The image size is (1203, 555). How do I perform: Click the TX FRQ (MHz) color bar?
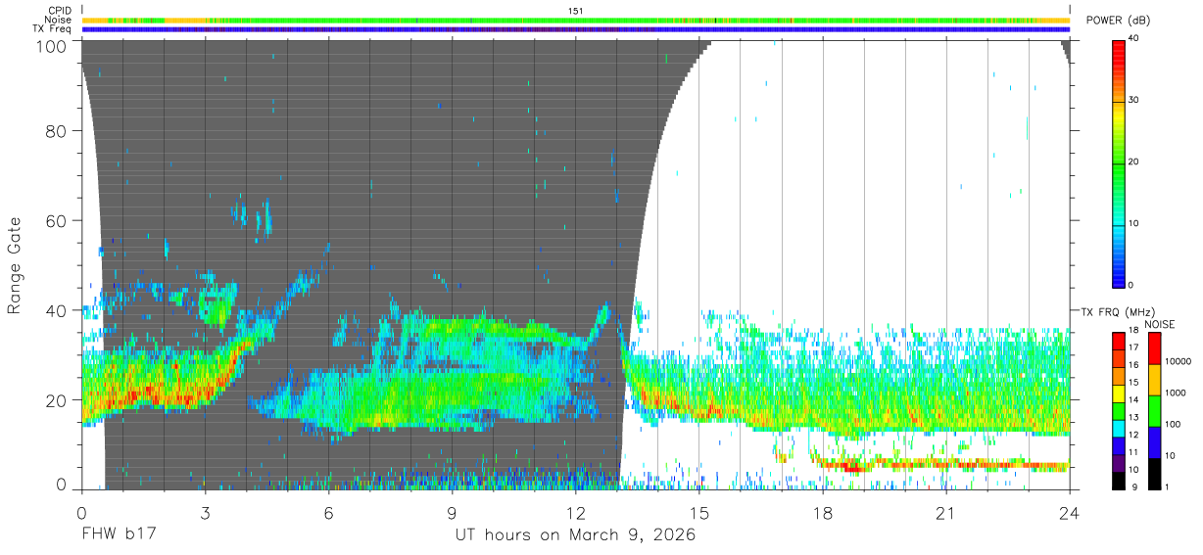1119,410
